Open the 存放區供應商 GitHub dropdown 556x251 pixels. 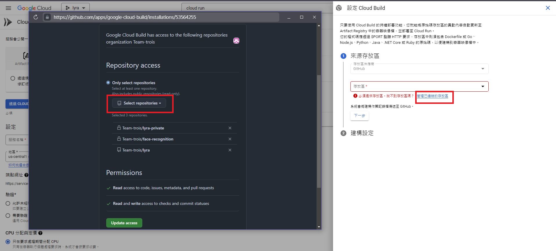419,69
